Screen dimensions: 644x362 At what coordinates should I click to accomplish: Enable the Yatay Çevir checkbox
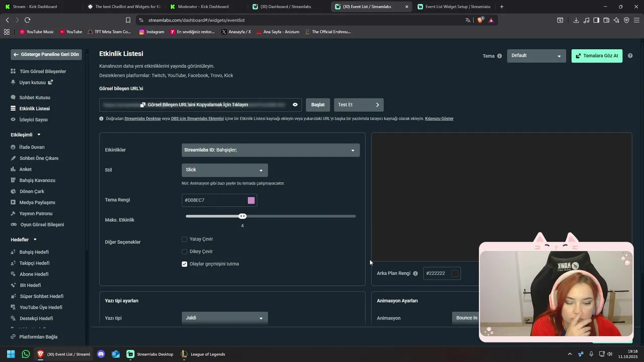(185, 239)
